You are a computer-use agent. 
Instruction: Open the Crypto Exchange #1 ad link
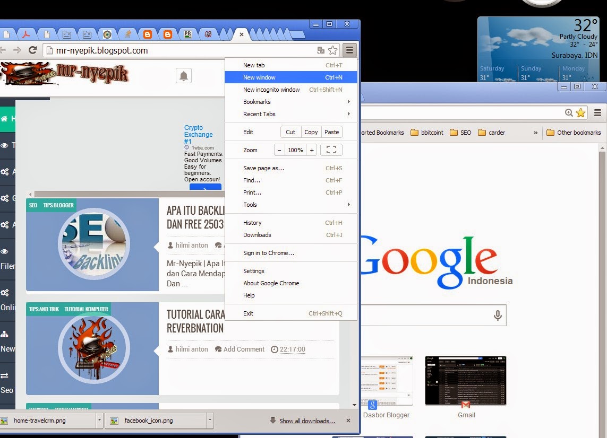(198, 134)
